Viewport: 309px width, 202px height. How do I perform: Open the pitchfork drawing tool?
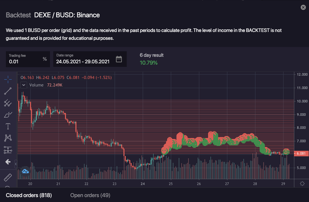tap(8, 103)
